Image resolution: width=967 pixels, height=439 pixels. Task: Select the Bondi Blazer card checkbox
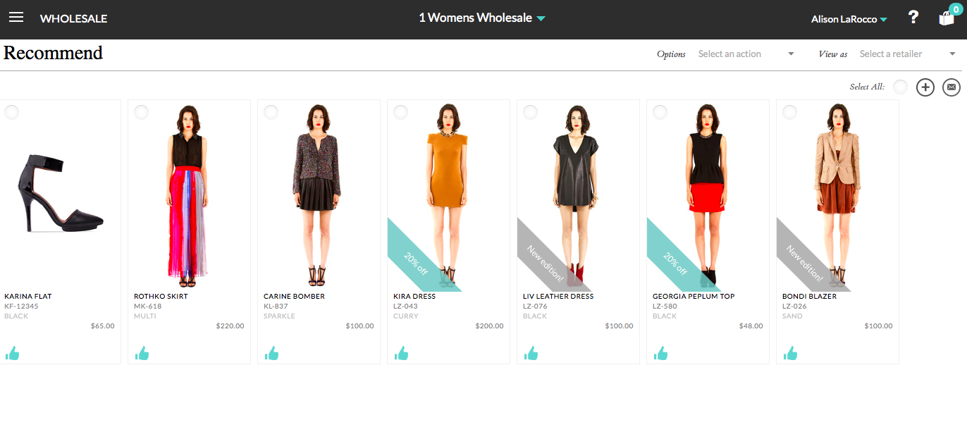(x=789, y=112)
